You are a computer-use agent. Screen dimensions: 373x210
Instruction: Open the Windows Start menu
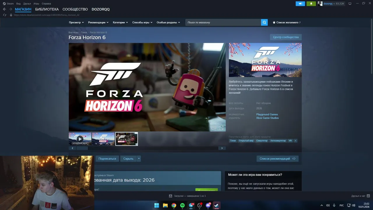(x=156, y=205)
